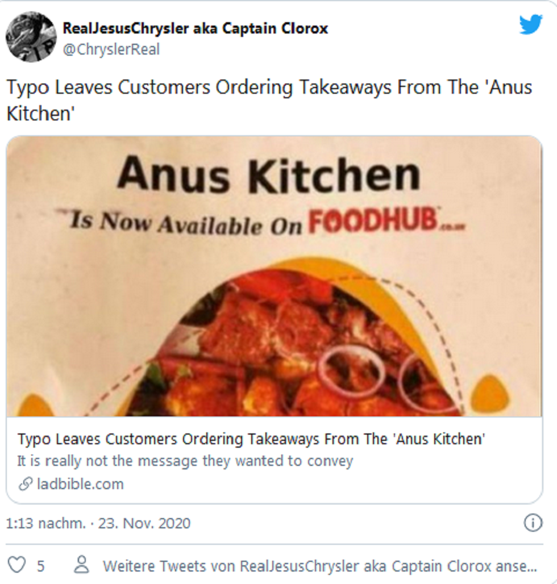The height and width of the screenshot is (584, 557).
Task: Click the date 23. Nov. 2020
Action: pos(144,523)
